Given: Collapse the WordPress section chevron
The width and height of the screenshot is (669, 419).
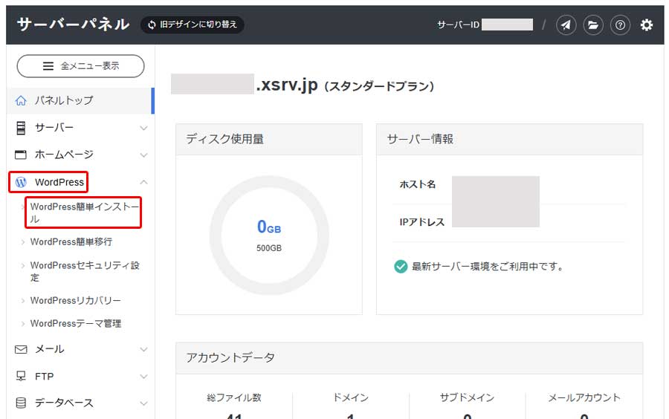Looking at the screenshot, I should click(143, 182).
